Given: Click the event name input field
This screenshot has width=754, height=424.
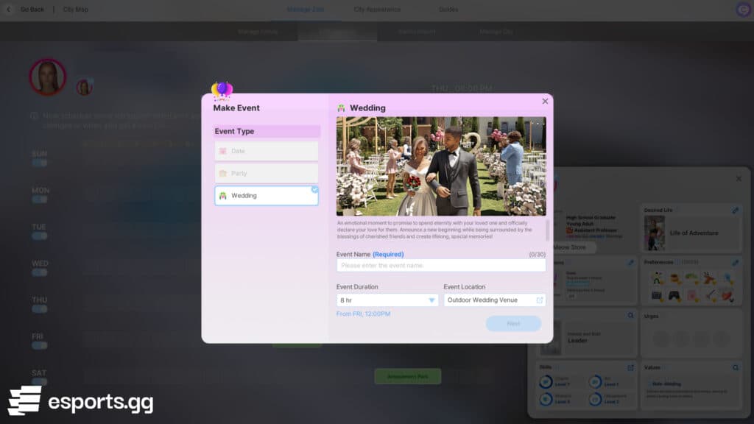Looking at the screenshot, I should tap(440, 264).
